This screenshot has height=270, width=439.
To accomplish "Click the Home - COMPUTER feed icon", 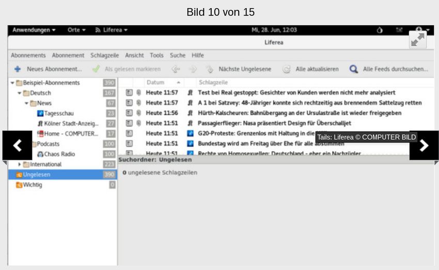I will [40, 134].
